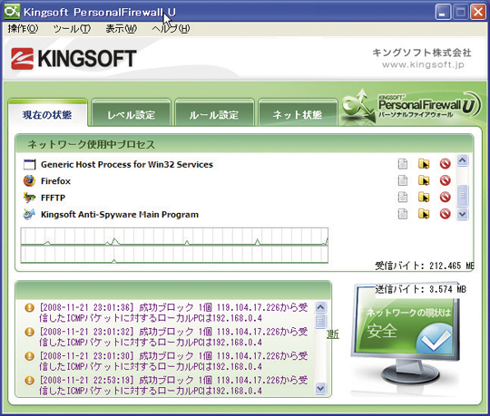This screenshot has width=490, height=416.
Task: Block Generic Host Process with red icon
Action: click(445, 163)
